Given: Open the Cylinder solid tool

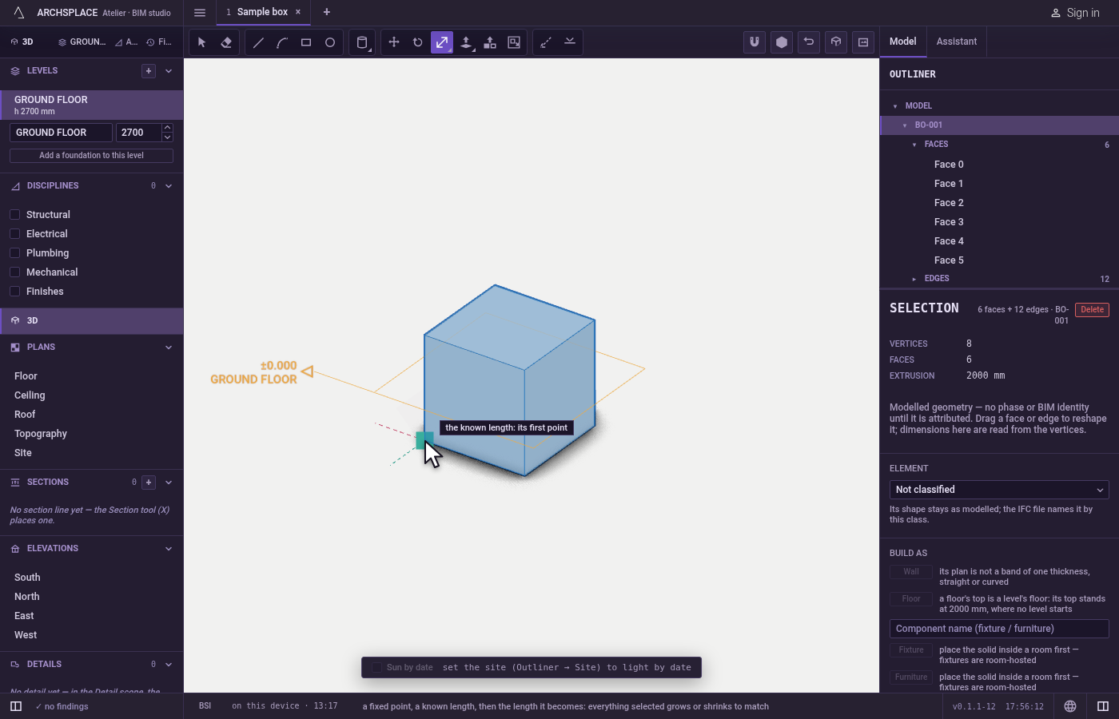Looking at the screenshot, I should click(x=362, y=42).
